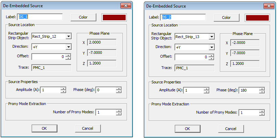Viewport: 277px width, 139px height.
Task: Cancel the DS_1 dialog
Action: 88,128
